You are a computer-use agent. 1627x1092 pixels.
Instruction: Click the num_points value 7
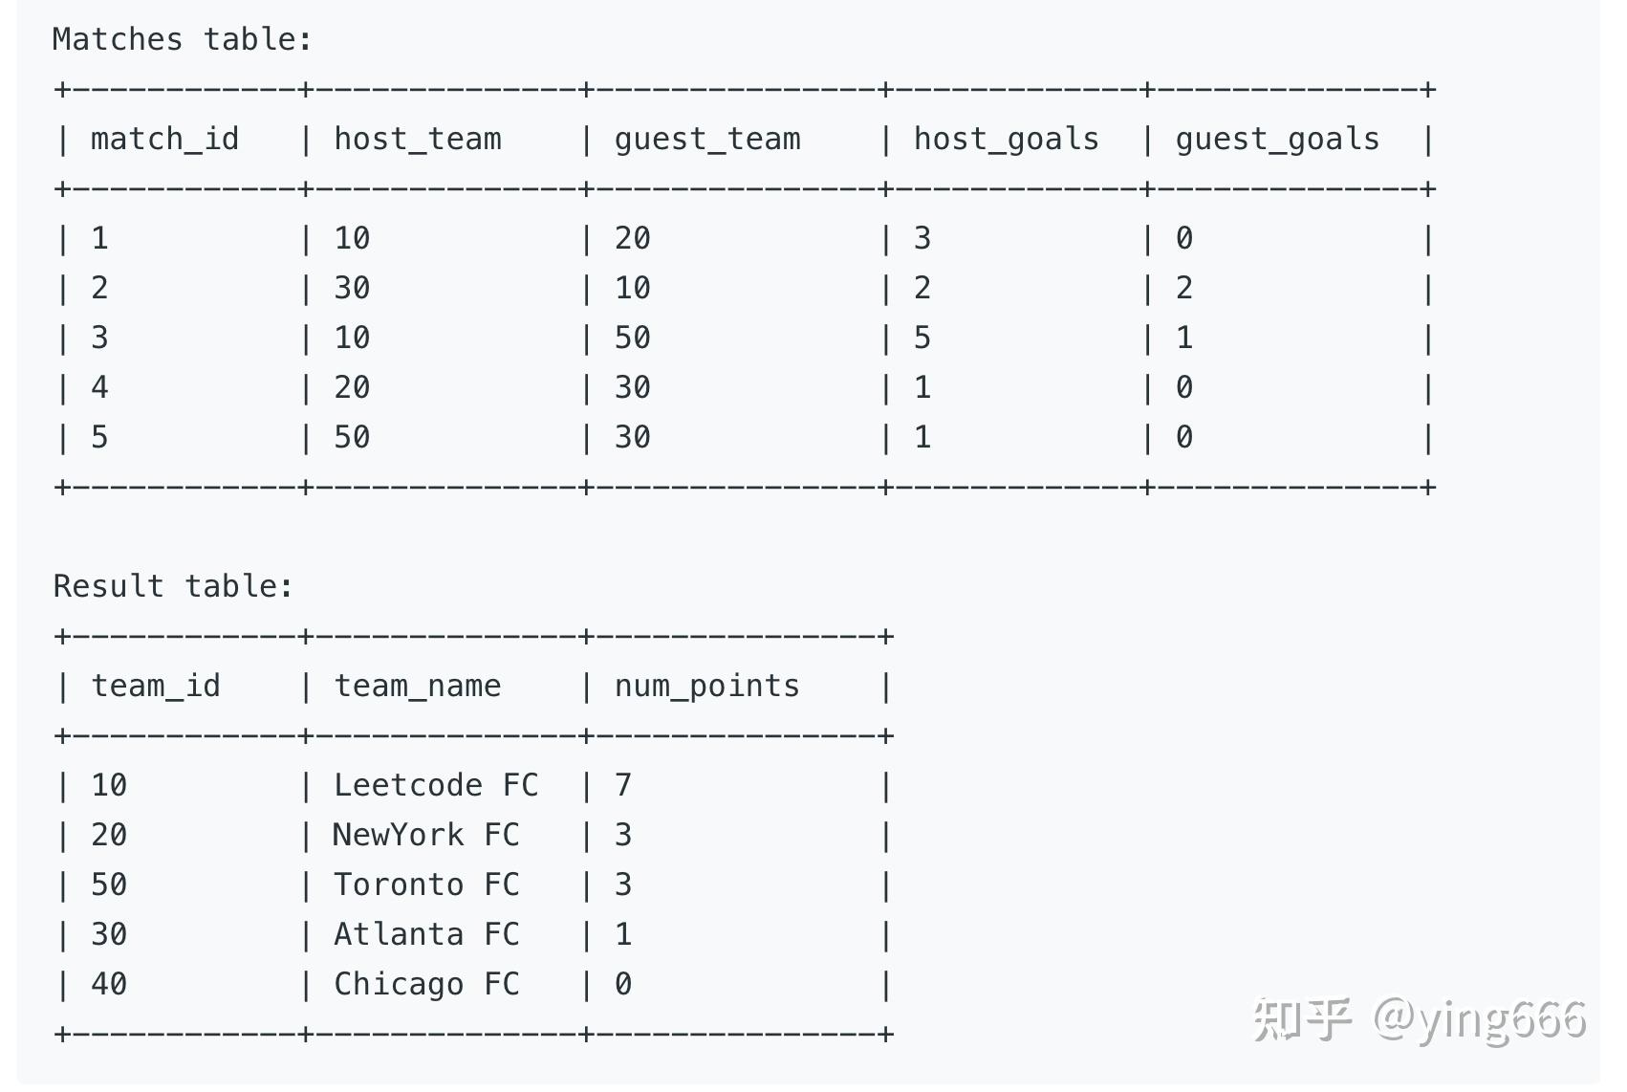click(x=623, y=785)
